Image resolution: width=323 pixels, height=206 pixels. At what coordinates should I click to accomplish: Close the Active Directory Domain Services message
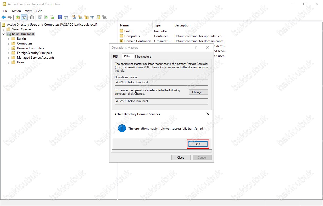(208, 114)
